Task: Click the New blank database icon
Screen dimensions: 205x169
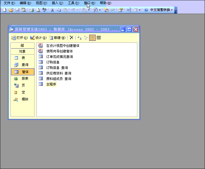Action: 5,10
